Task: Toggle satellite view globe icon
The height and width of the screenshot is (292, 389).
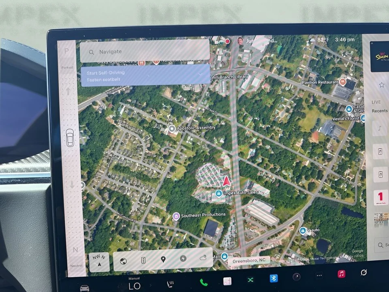Action: (x=123, y=261)
